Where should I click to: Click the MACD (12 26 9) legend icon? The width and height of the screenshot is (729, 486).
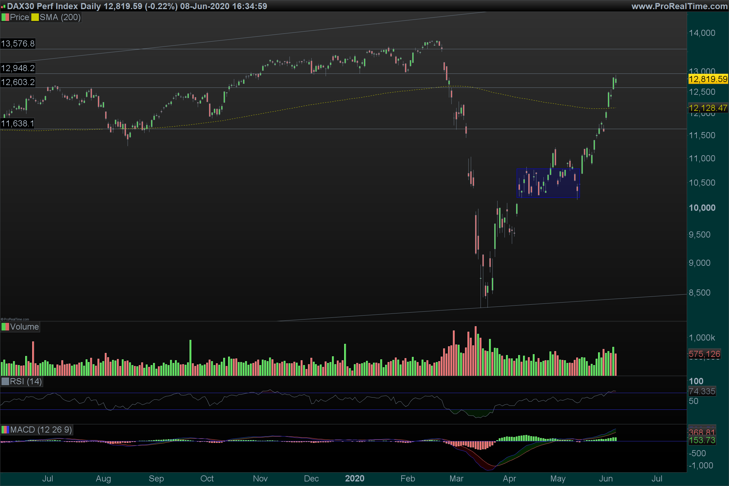[x=5, y=430]
